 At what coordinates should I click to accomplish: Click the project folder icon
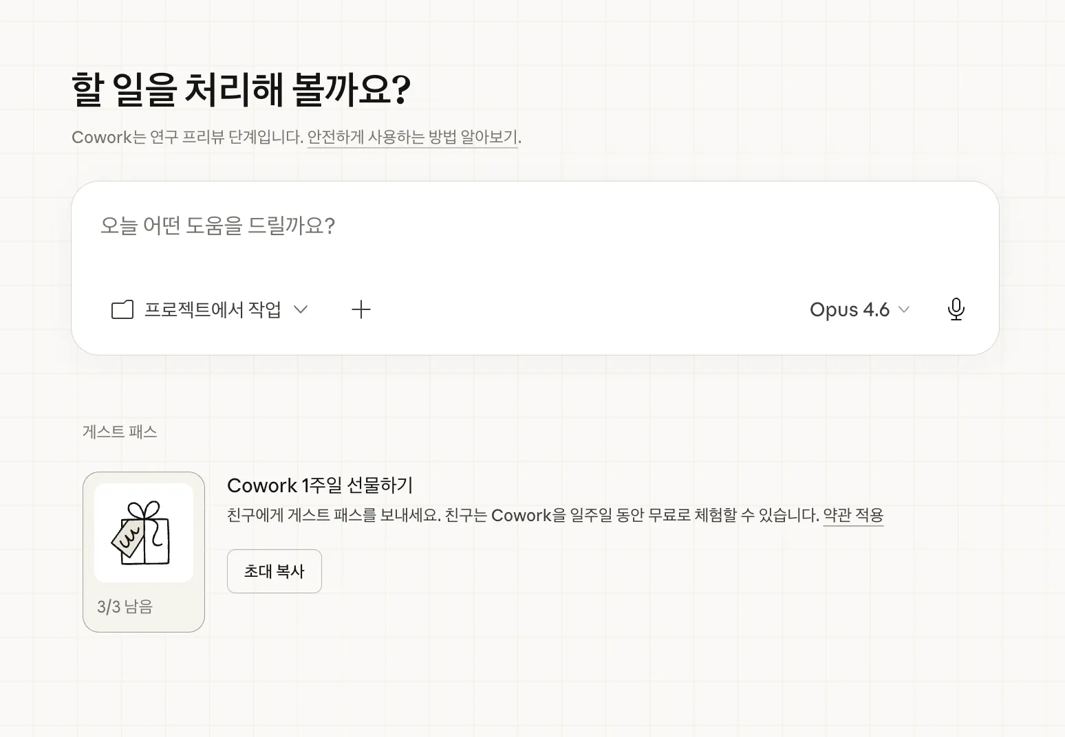(x=122, y=309)
